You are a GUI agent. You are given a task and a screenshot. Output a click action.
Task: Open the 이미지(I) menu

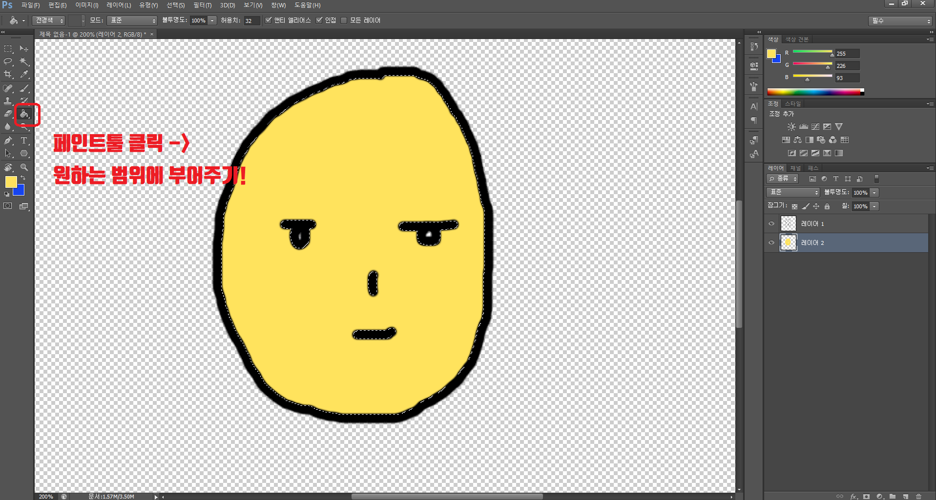point(87,5)
